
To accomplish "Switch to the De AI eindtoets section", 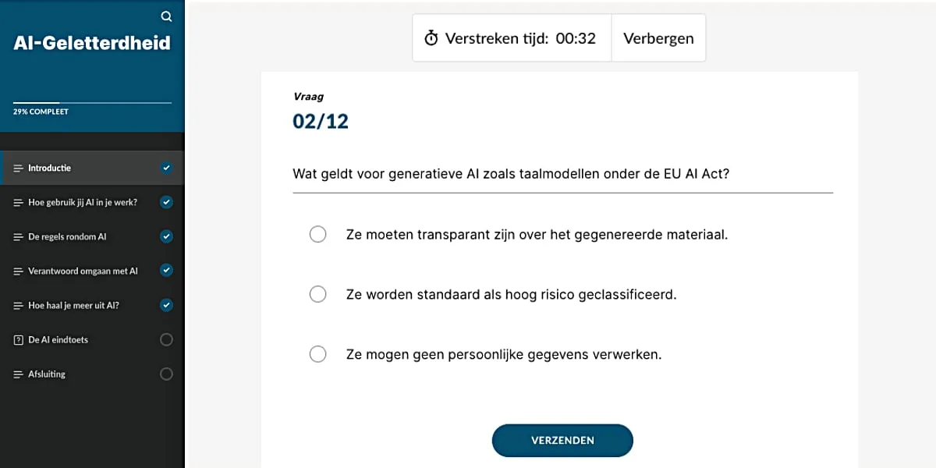I will coord(58,339).
